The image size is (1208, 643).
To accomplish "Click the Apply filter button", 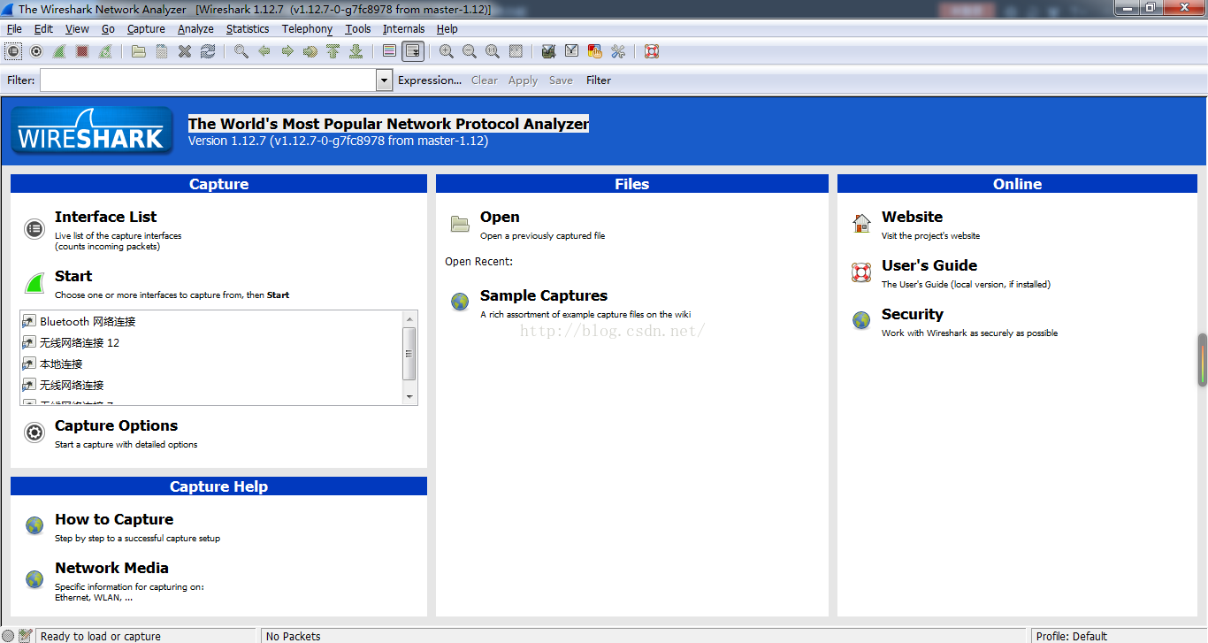I will point(523,80).
